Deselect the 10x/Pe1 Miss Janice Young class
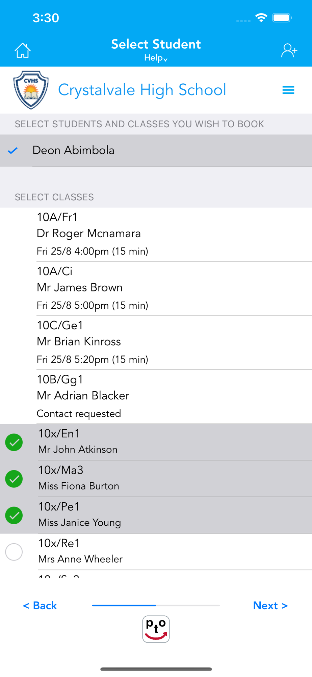The height and width of the screenshot is (677, 312). point(14,515)
